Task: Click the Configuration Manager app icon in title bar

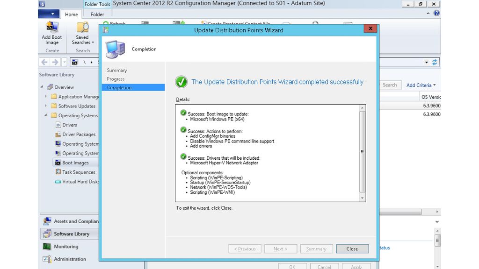Action: 42,4
